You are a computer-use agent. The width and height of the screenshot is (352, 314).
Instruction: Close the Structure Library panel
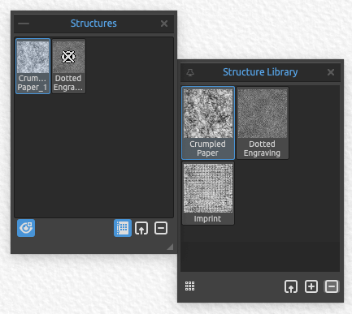click(x=331, y=72)
